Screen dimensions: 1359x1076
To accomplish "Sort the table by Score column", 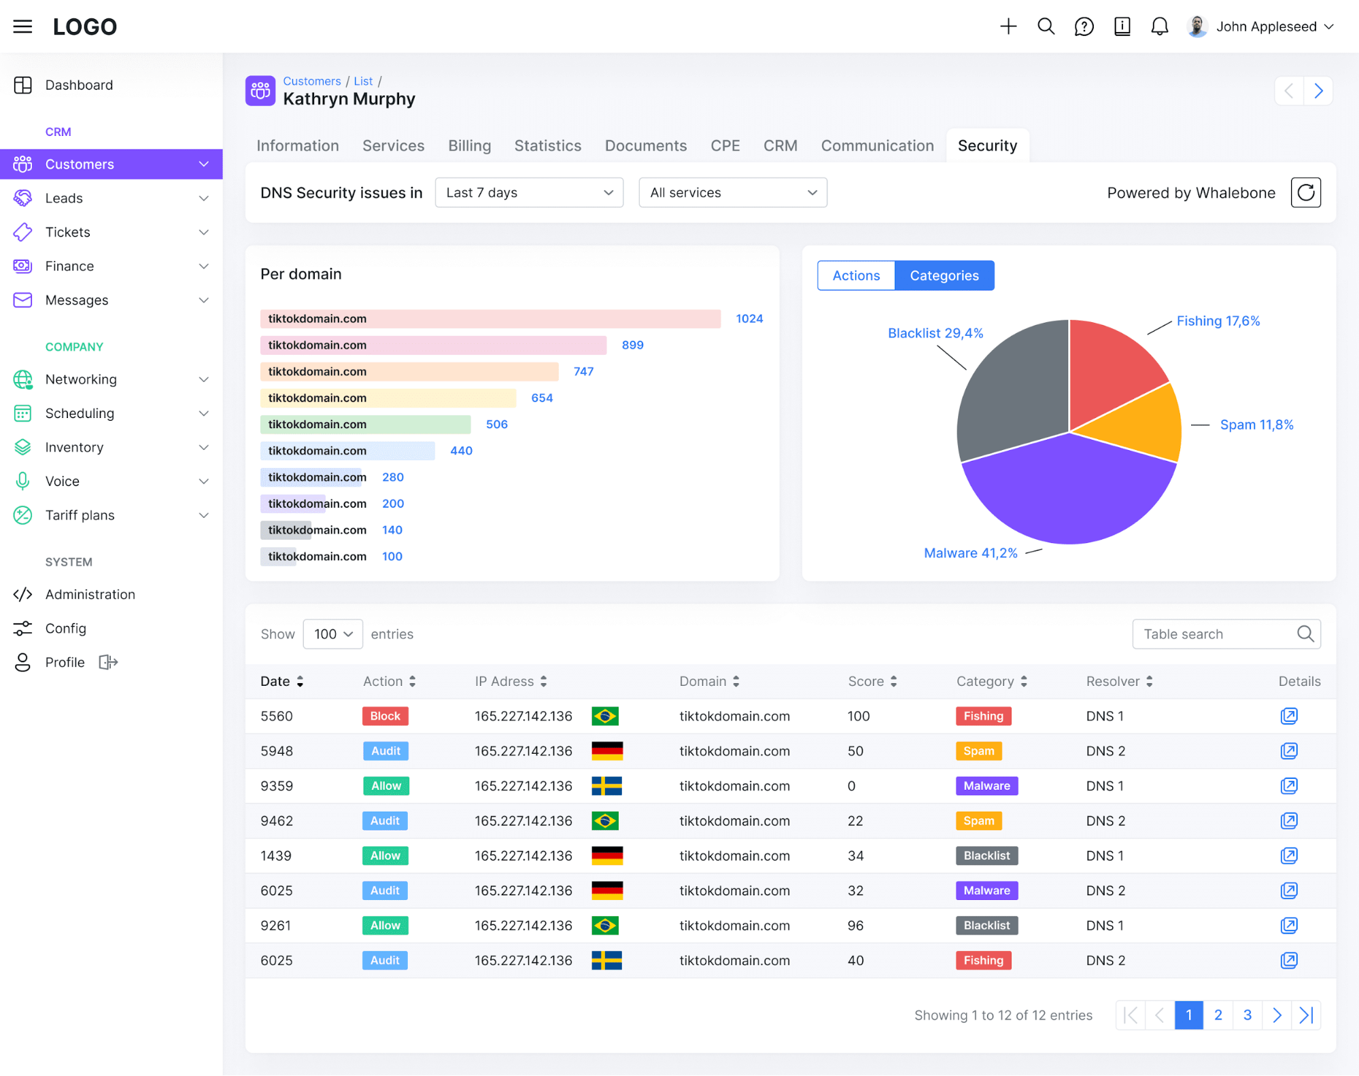I will [x=873, y=681].
